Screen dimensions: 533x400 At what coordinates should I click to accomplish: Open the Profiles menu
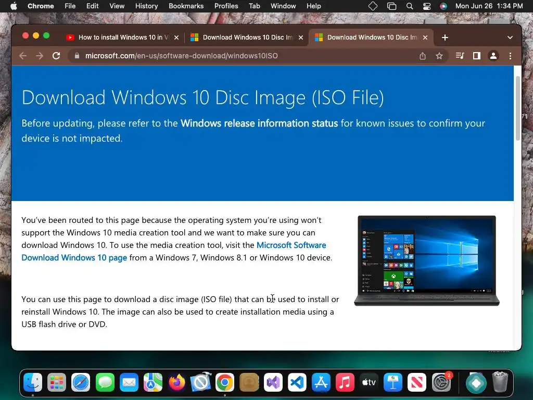click(x=226, y=6)
